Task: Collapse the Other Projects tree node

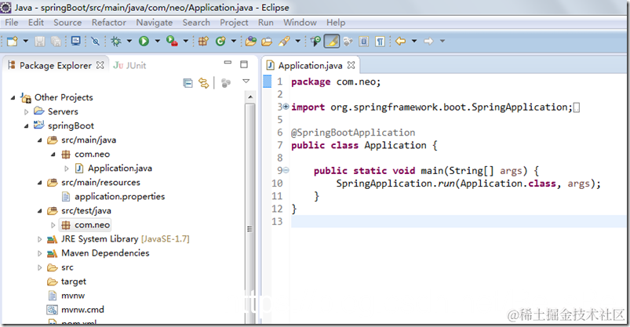Action: pyautogui.click(x=13, y=97)
